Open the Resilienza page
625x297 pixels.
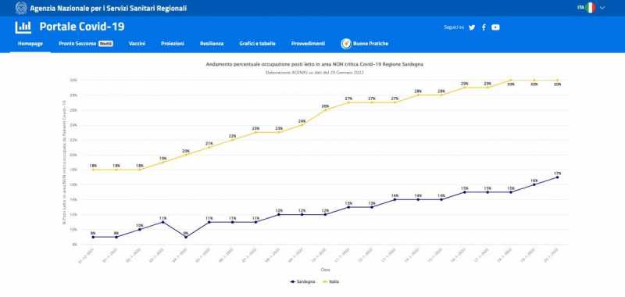tap(212, 44)
